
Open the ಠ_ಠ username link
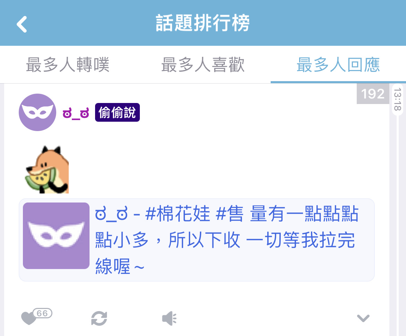pos(76,113)
